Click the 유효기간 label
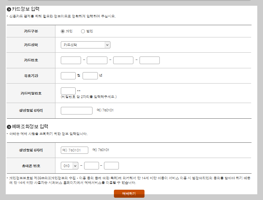 click(x=31, y=76)
